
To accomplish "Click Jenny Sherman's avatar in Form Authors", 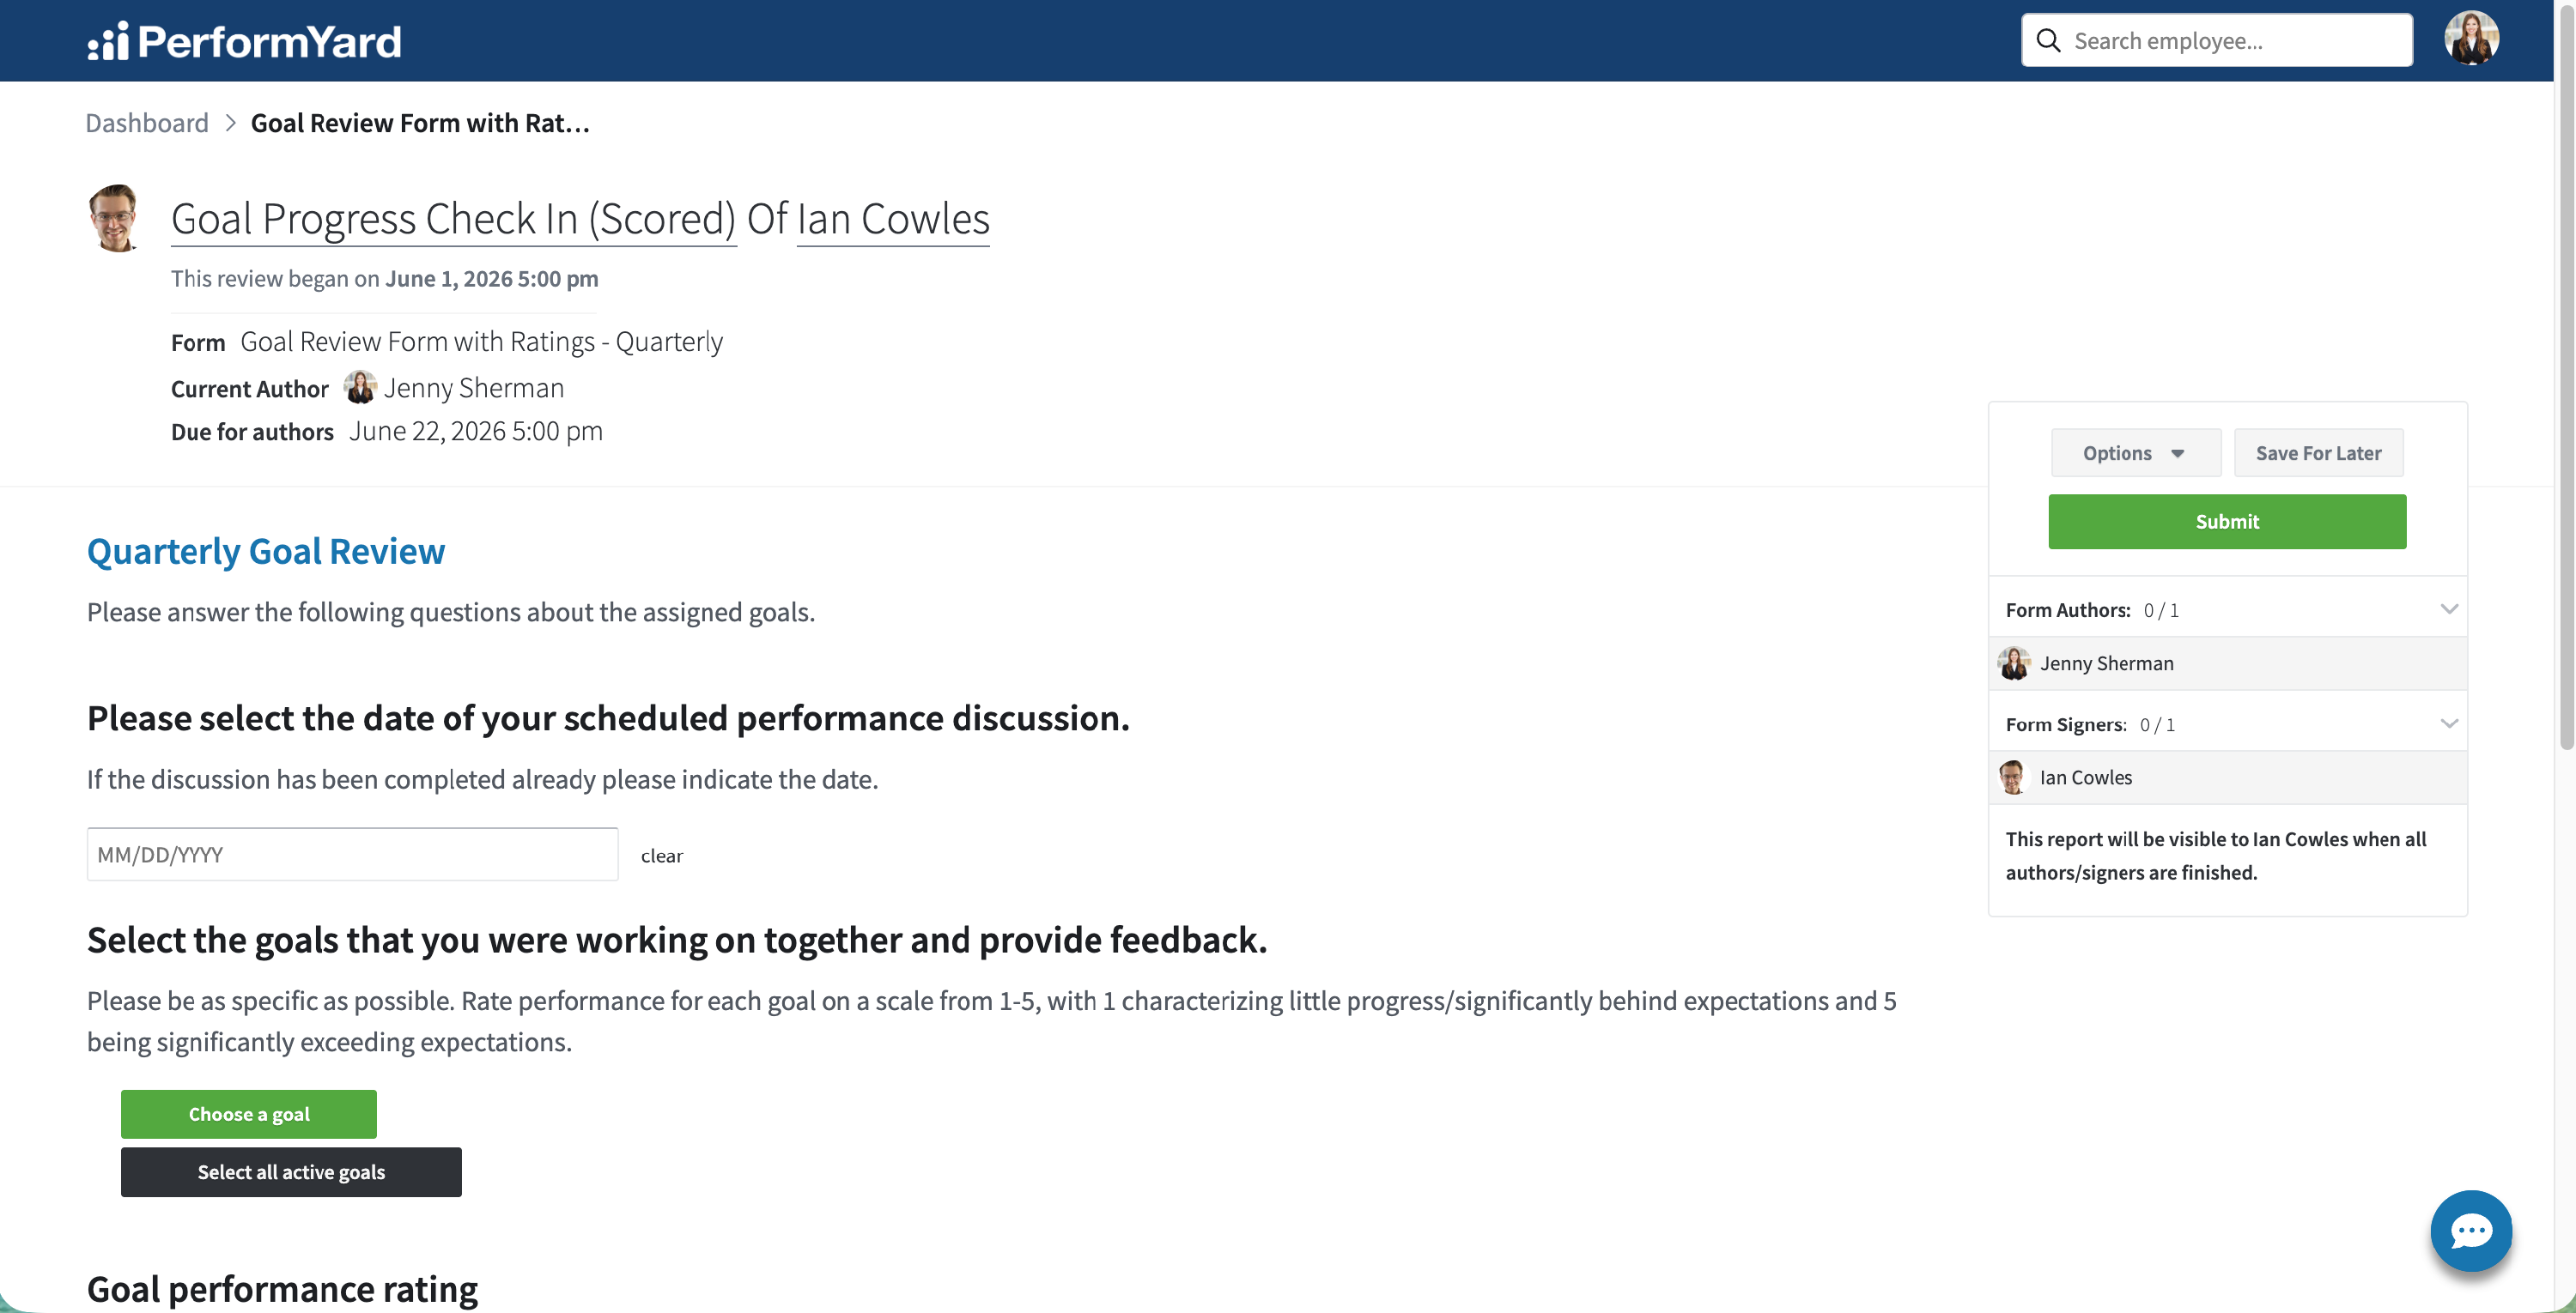I will point(2013,663).
